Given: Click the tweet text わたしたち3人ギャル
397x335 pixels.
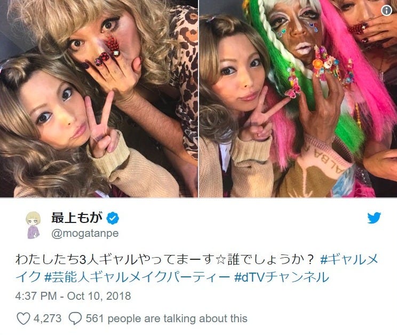Looking at the screenshot, I should click(x=77, y=260).
